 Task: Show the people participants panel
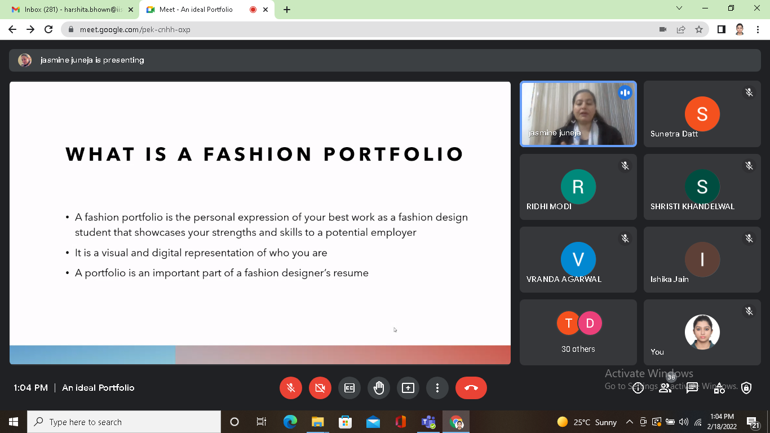point(665,388)
